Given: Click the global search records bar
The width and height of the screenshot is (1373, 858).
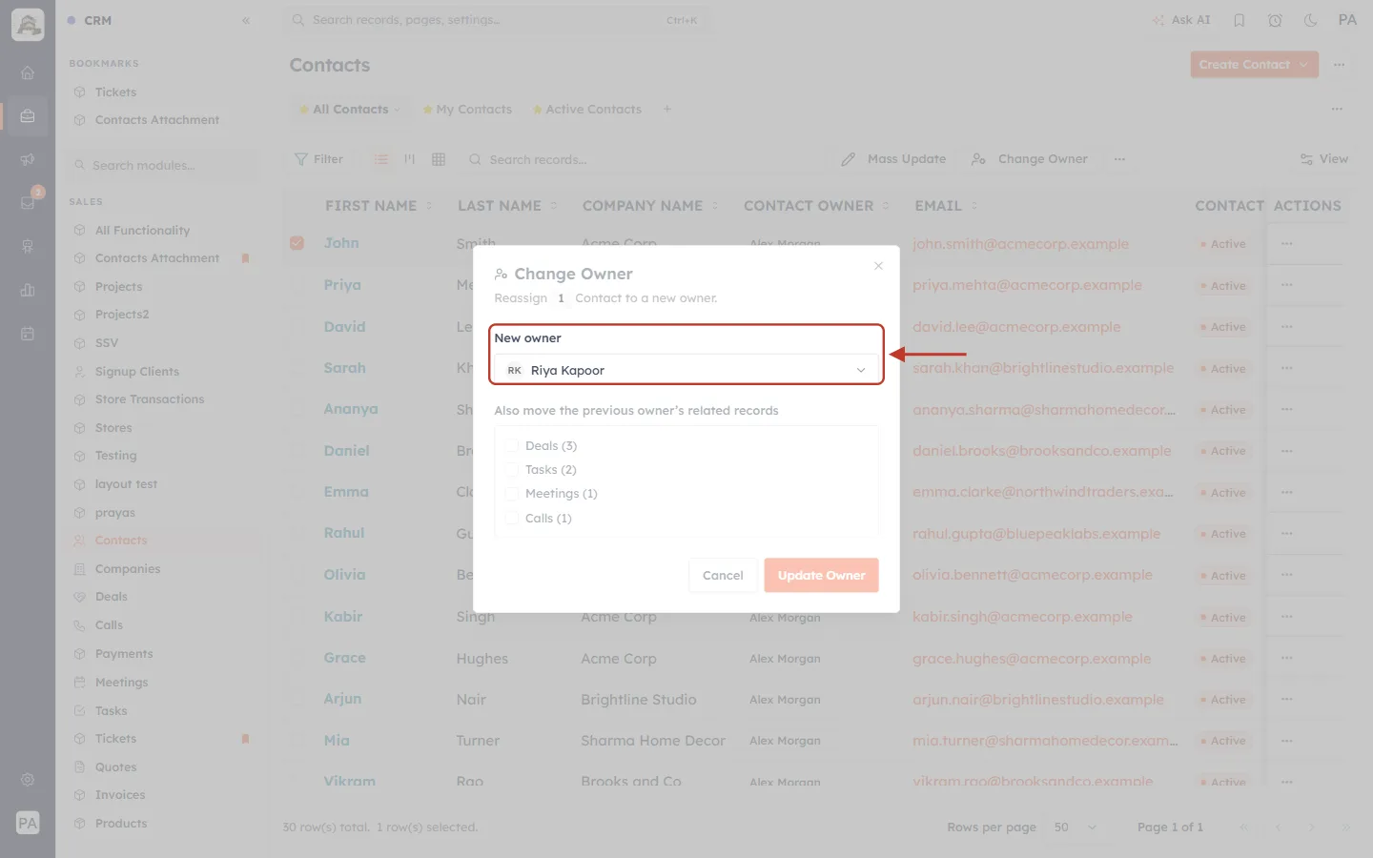Looking at the screenshot, I should pyautogui.click(x=499, y=20).
